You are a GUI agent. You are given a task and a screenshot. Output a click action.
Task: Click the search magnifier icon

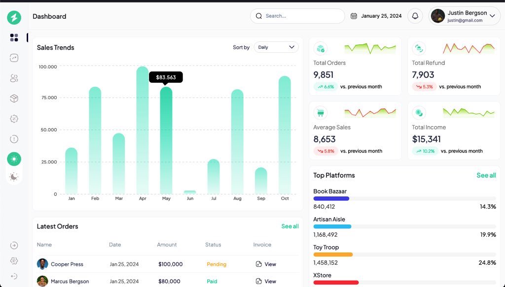click(x=258, y=16)
